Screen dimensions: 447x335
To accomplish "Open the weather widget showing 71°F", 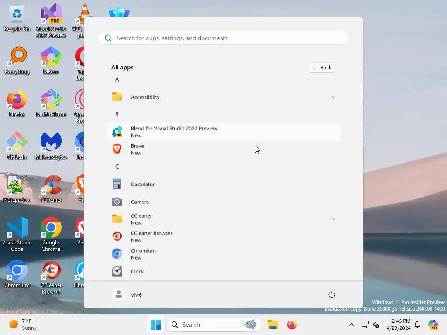I will pos(23,325).
